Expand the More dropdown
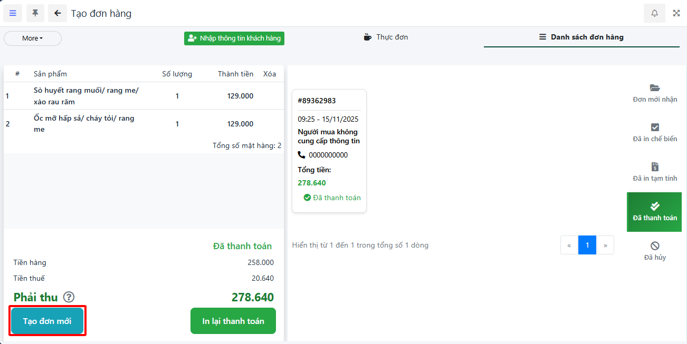Screen dimensions: 687x344 click(x=33, y=38)
